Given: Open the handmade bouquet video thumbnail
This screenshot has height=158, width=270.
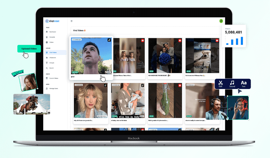Looking at the screenshot, I should [165, 55].
